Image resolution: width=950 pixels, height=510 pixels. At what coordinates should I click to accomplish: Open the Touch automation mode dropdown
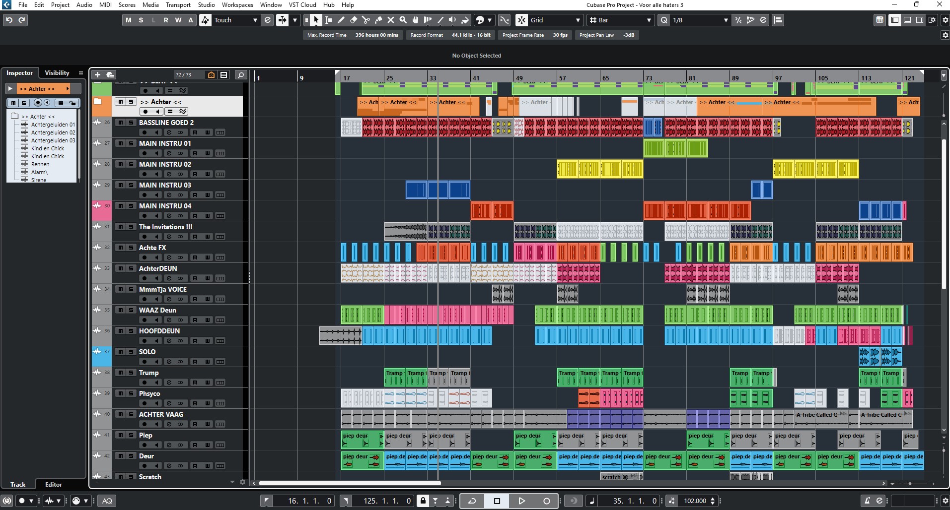(x=255, y=20)
